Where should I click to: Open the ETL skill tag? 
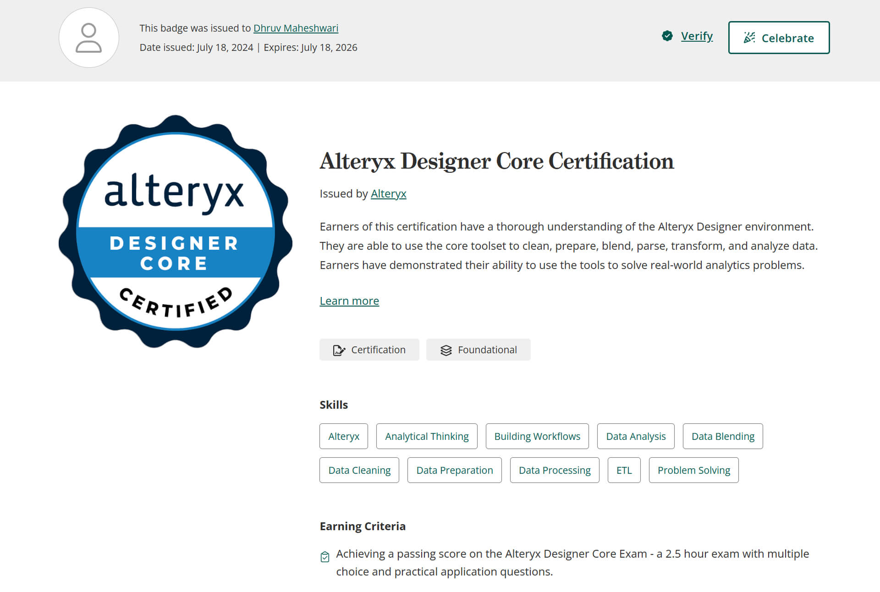[624, 470]
